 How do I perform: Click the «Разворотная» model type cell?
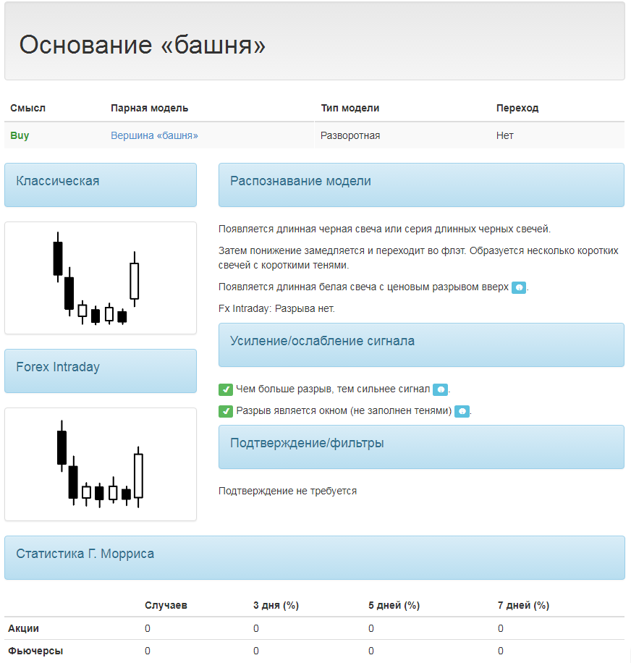[x=350, y=136]
